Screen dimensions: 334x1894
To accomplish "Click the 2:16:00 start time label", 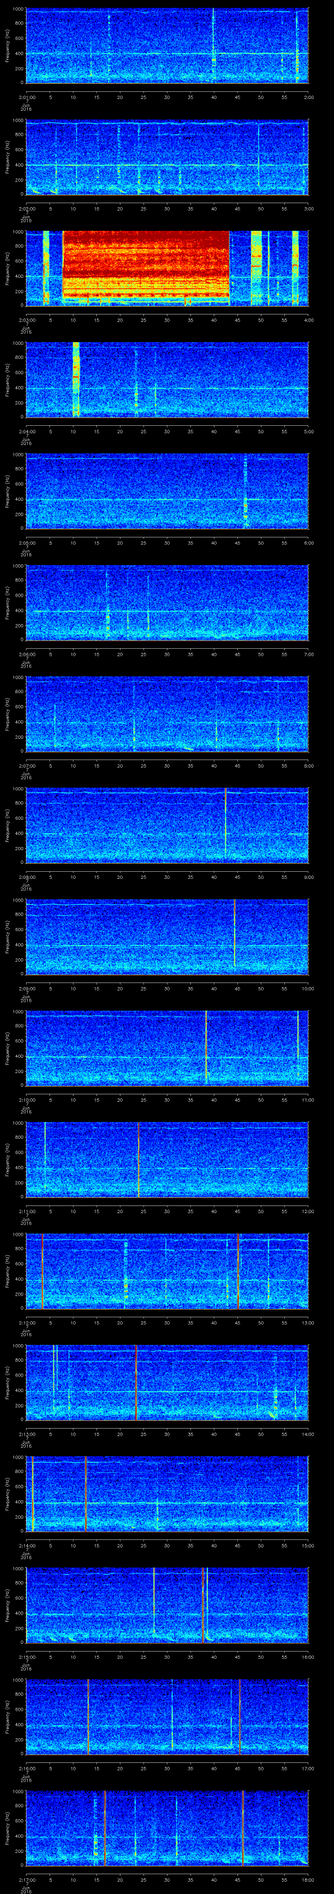I will pos(26,1768).
